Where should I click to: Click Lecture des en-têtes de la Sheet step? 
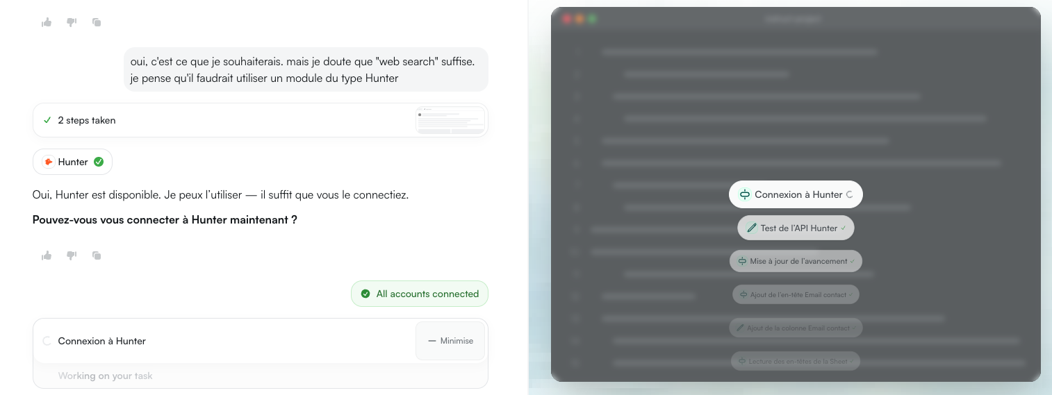pyautogui.click(x=796, y=361)
